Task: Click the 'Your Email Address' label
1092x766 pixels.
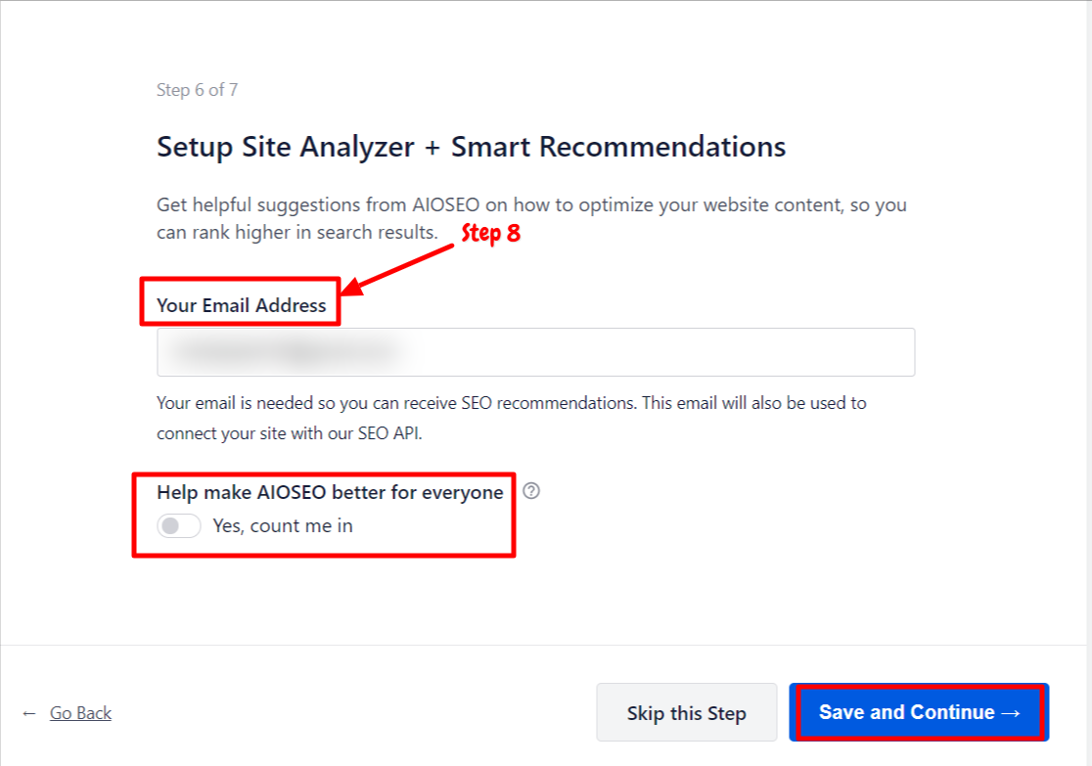Action: [x=241, y=305]
